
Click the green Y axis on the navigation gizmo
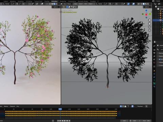150,14
